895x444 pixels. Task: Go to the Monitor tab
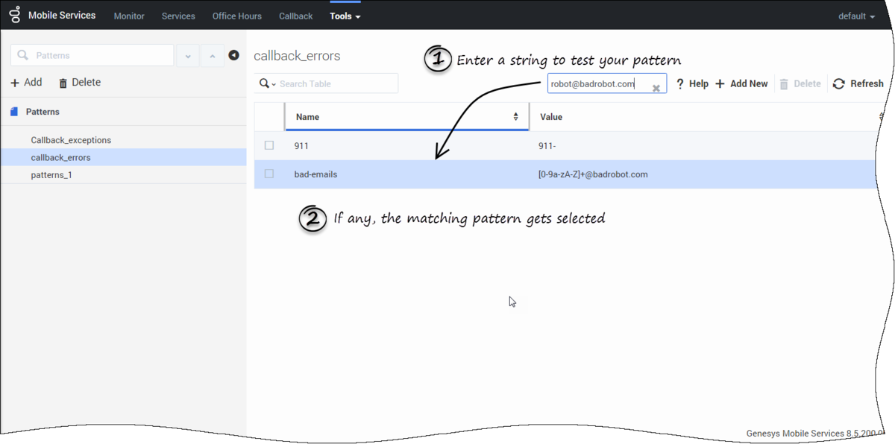coord(129,16)
